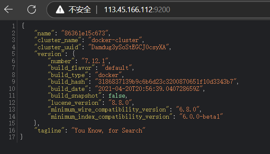
Task: Click the build_flavor value "default"
Action: (x=117, y=68)
